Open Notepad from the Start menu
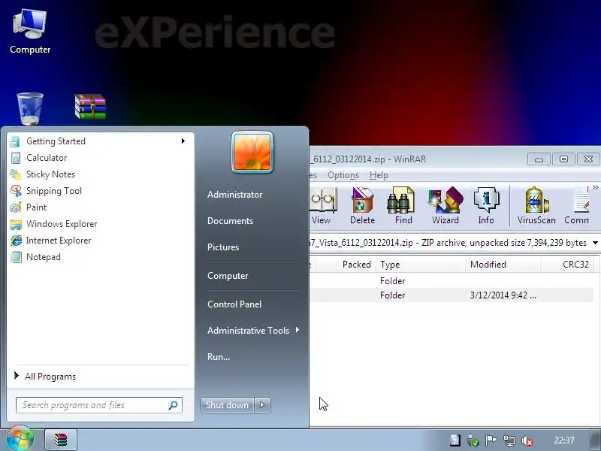The height and width of the screenshot is (451, 601). (x=43, y=257)
